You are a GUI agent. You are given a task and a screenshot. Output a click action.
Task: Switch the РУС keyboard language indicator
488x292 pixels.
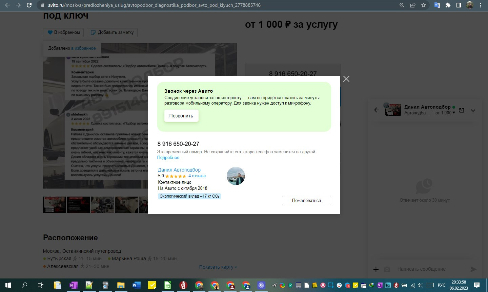point(441,285)
